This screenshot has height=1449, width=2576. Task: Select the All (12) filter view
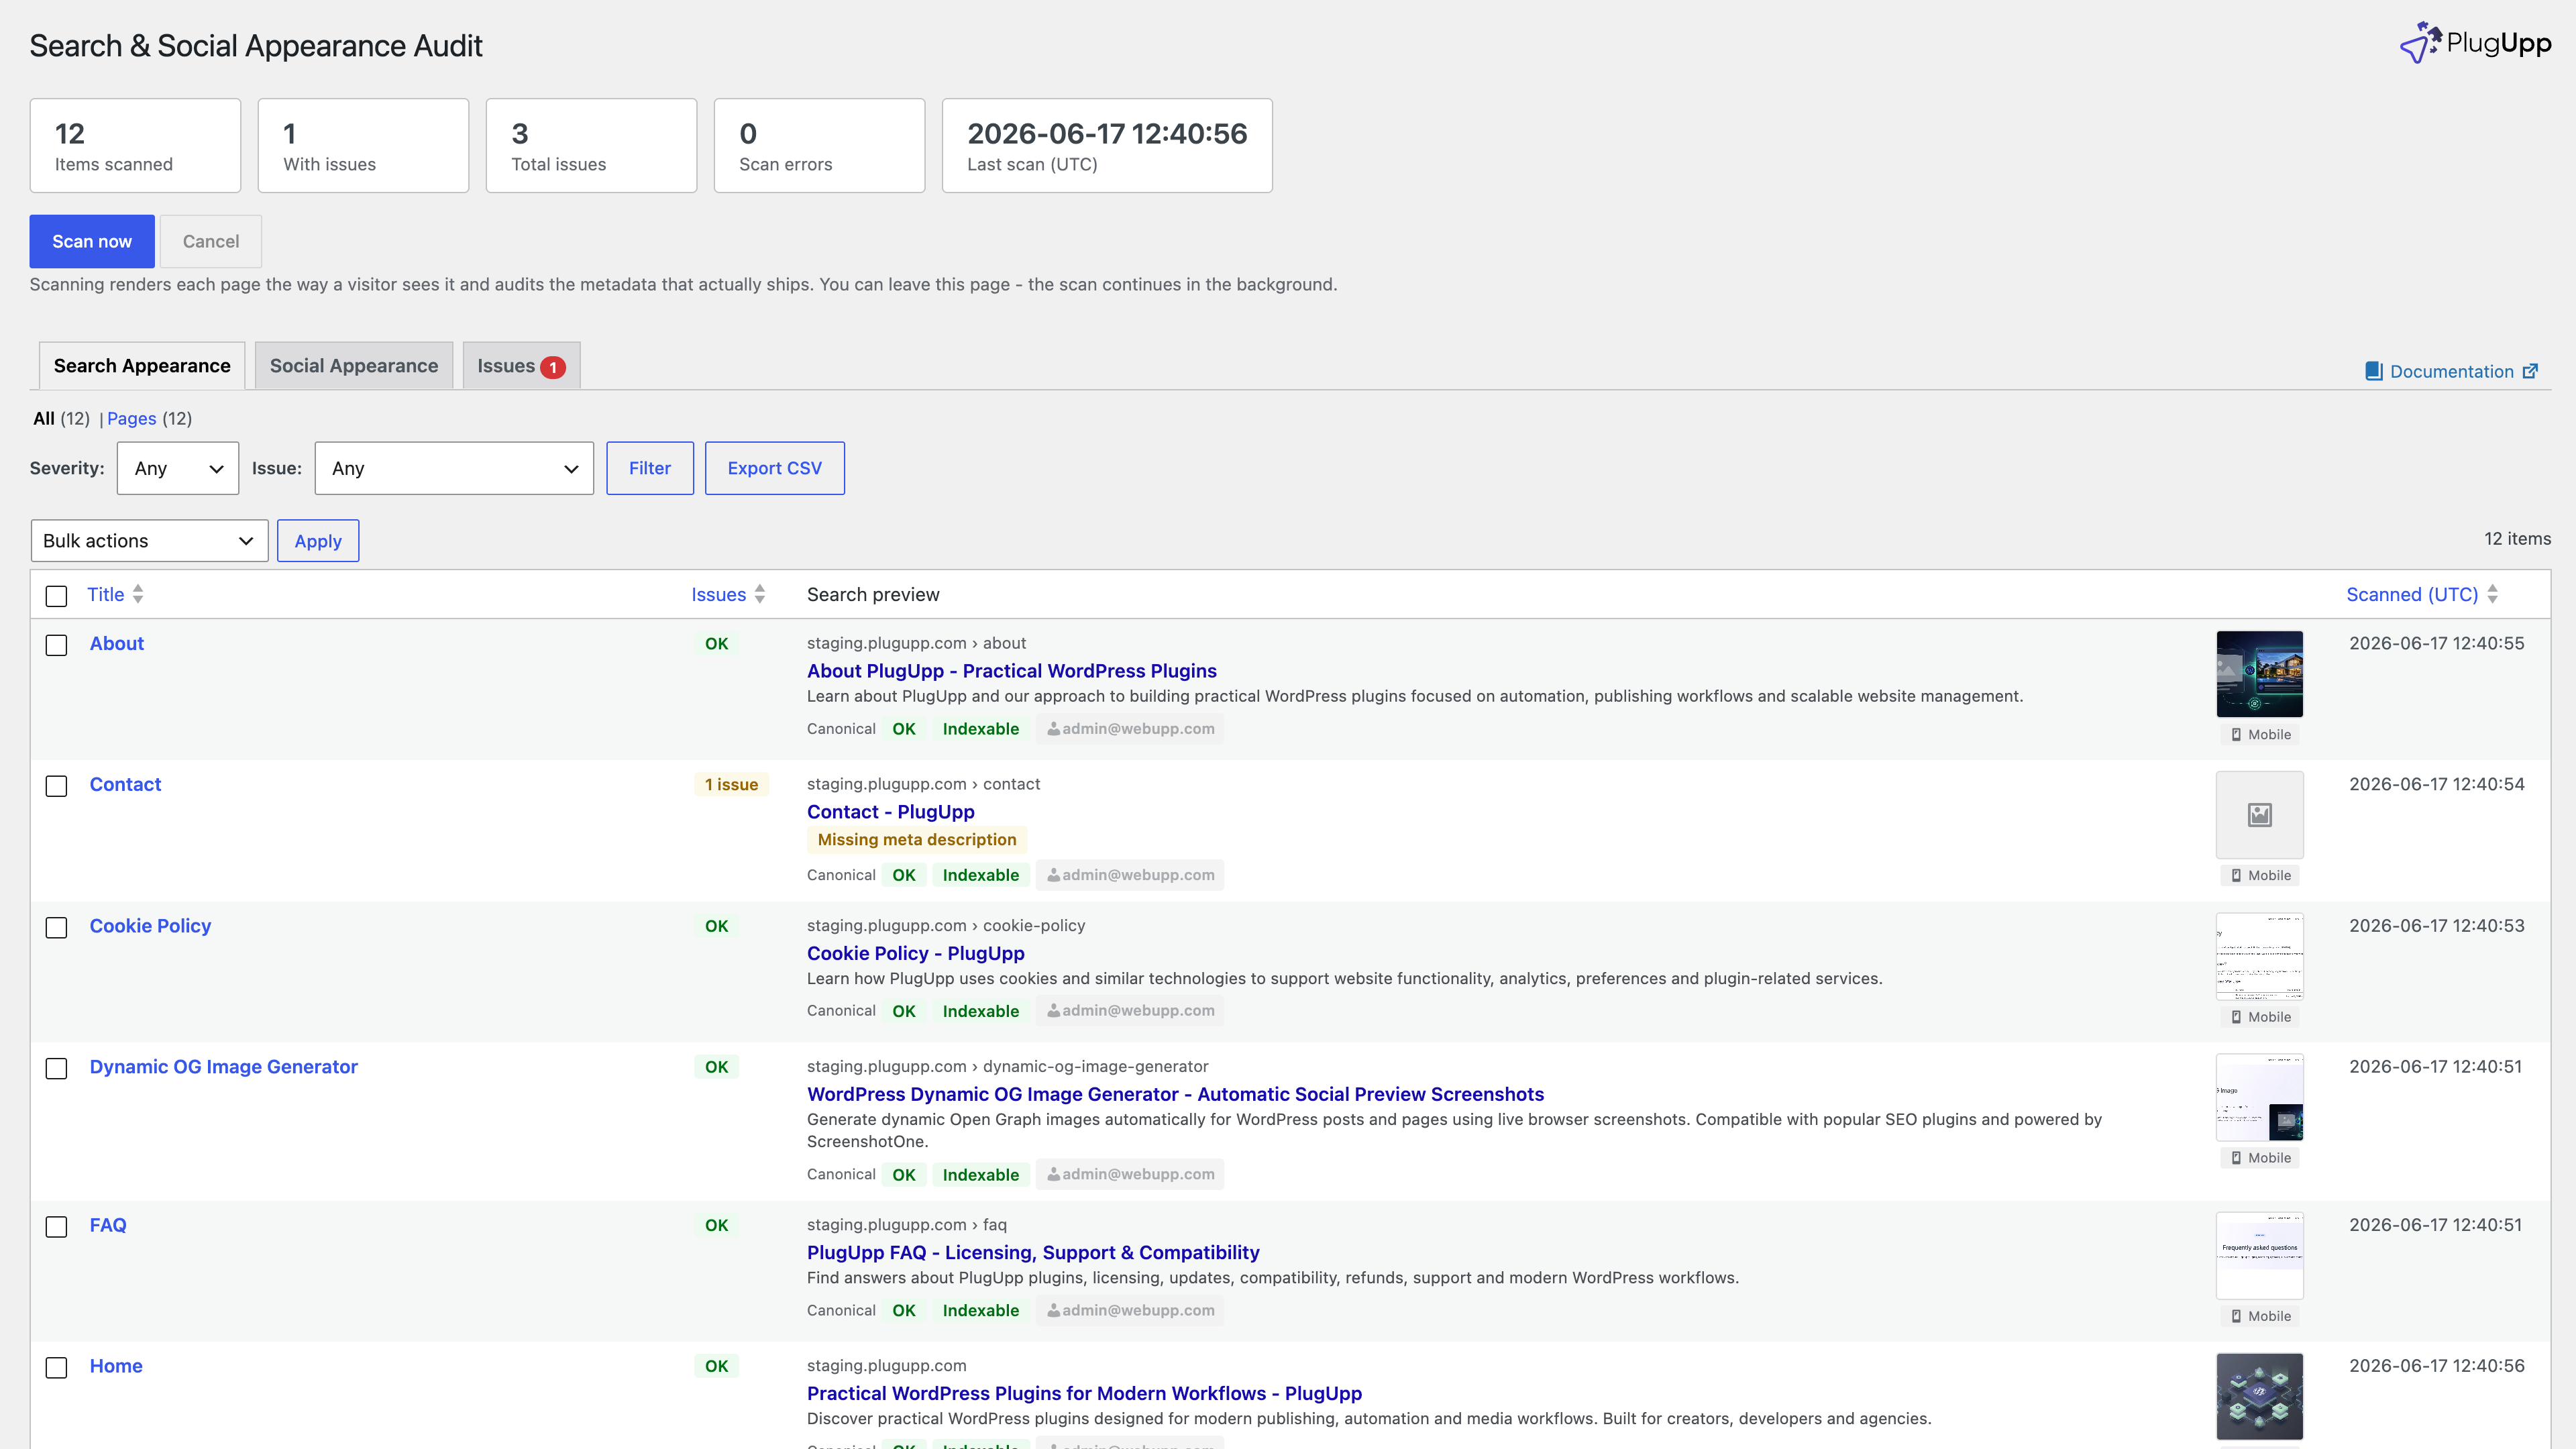61,418
